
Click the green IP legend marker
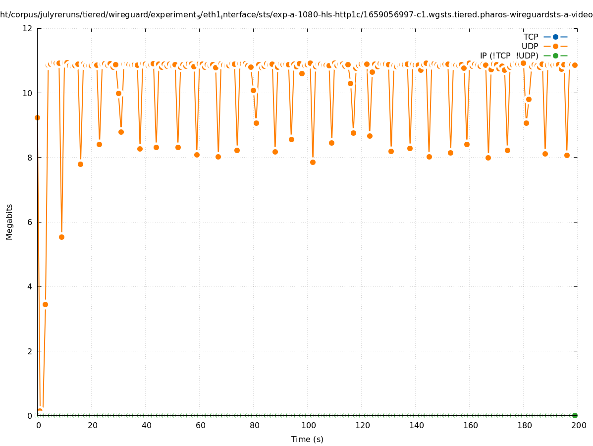(555, 56)
